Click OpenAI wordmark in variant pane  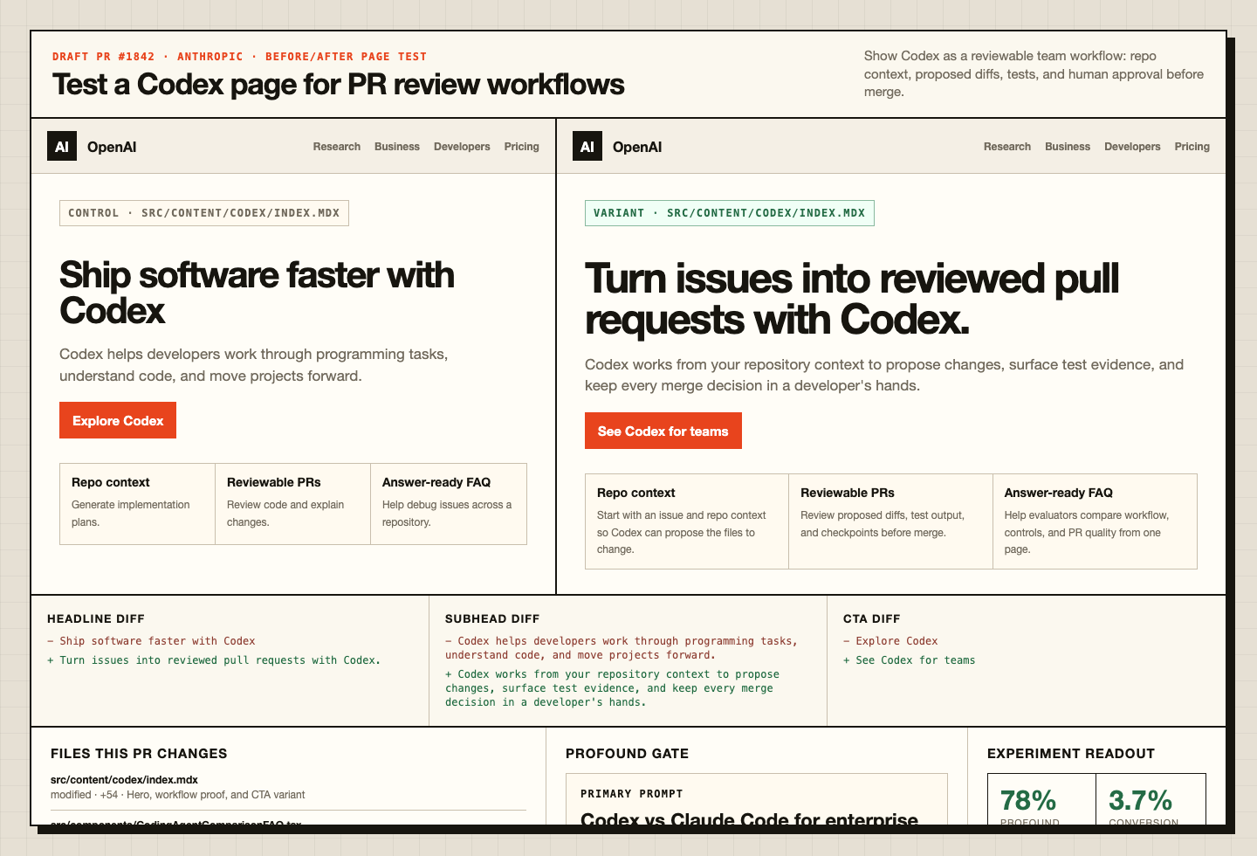click(637, 147)
